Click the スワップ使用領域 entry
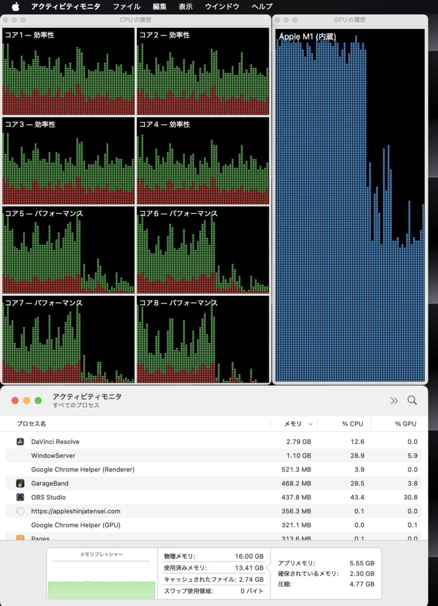438x606 pixels. (214, 591)
